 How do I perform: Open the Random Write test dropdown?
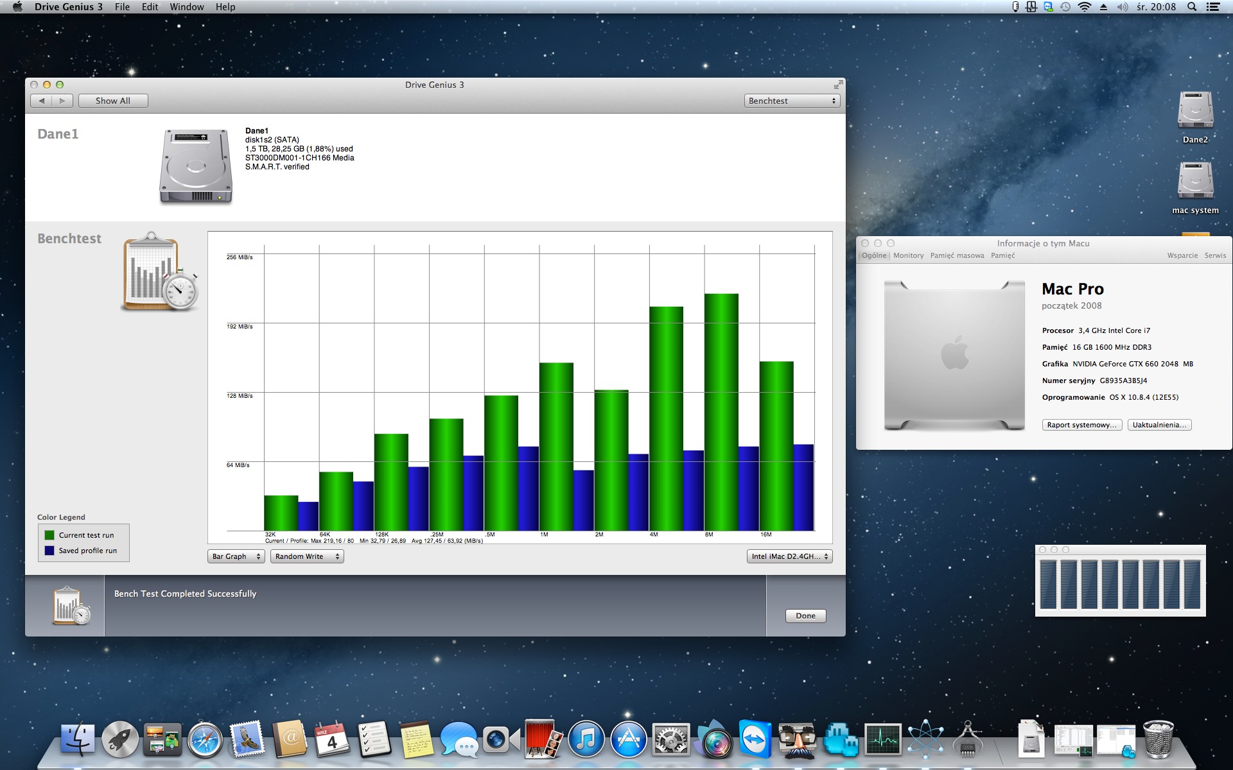coord(307,556)
